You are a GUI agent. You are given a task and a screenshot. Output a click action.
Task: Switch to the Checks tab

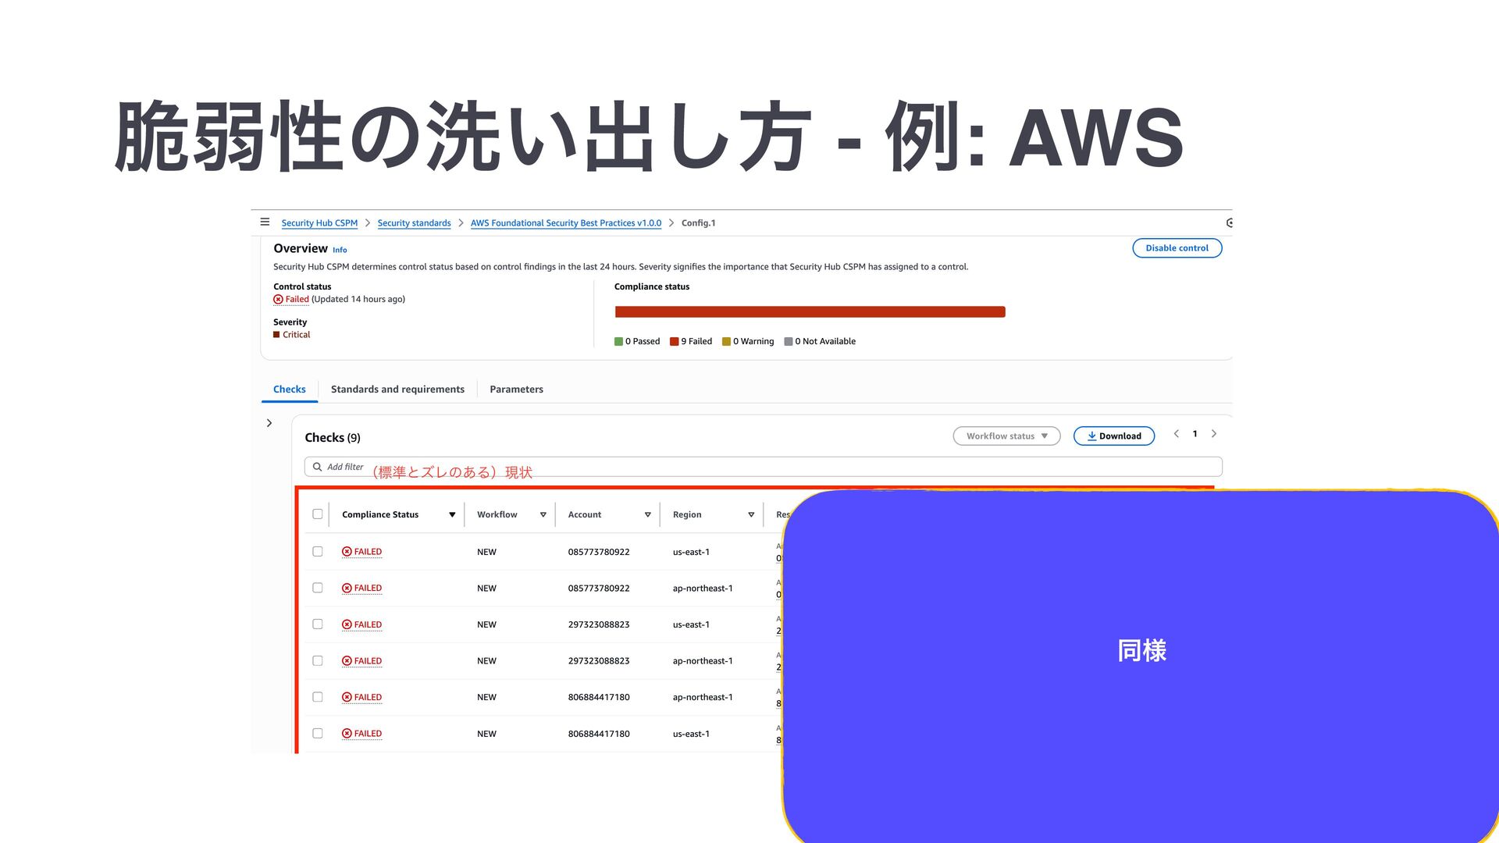(x=290, y=389)
